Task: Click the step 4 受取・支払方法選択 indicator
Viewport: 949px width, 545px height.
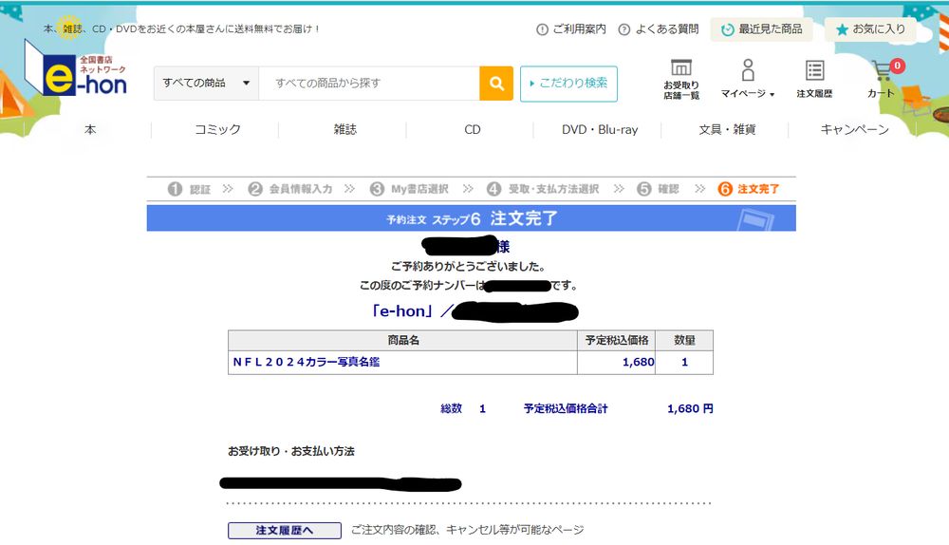Action: [x=543, y=189]
